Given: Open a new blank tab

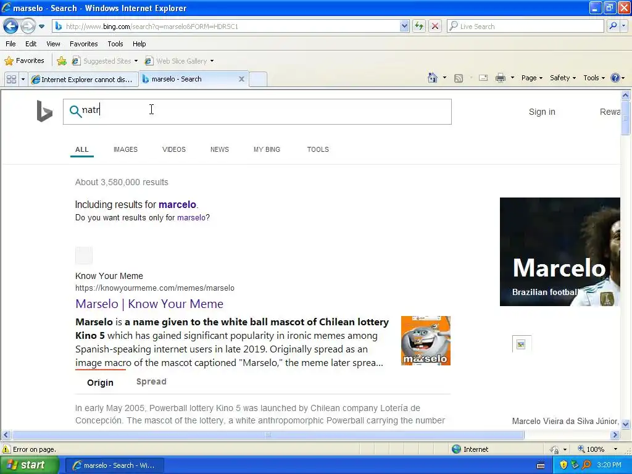Looking at the screenshot, I should (258, 79).
